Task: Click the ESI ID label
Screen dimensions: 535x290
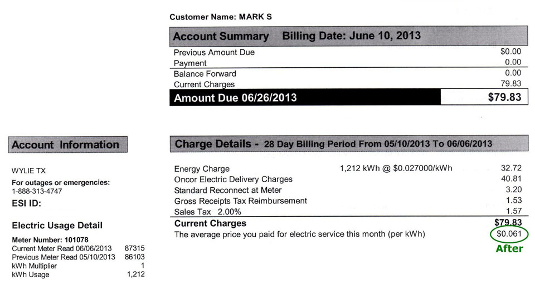Action: pos(26,203)
